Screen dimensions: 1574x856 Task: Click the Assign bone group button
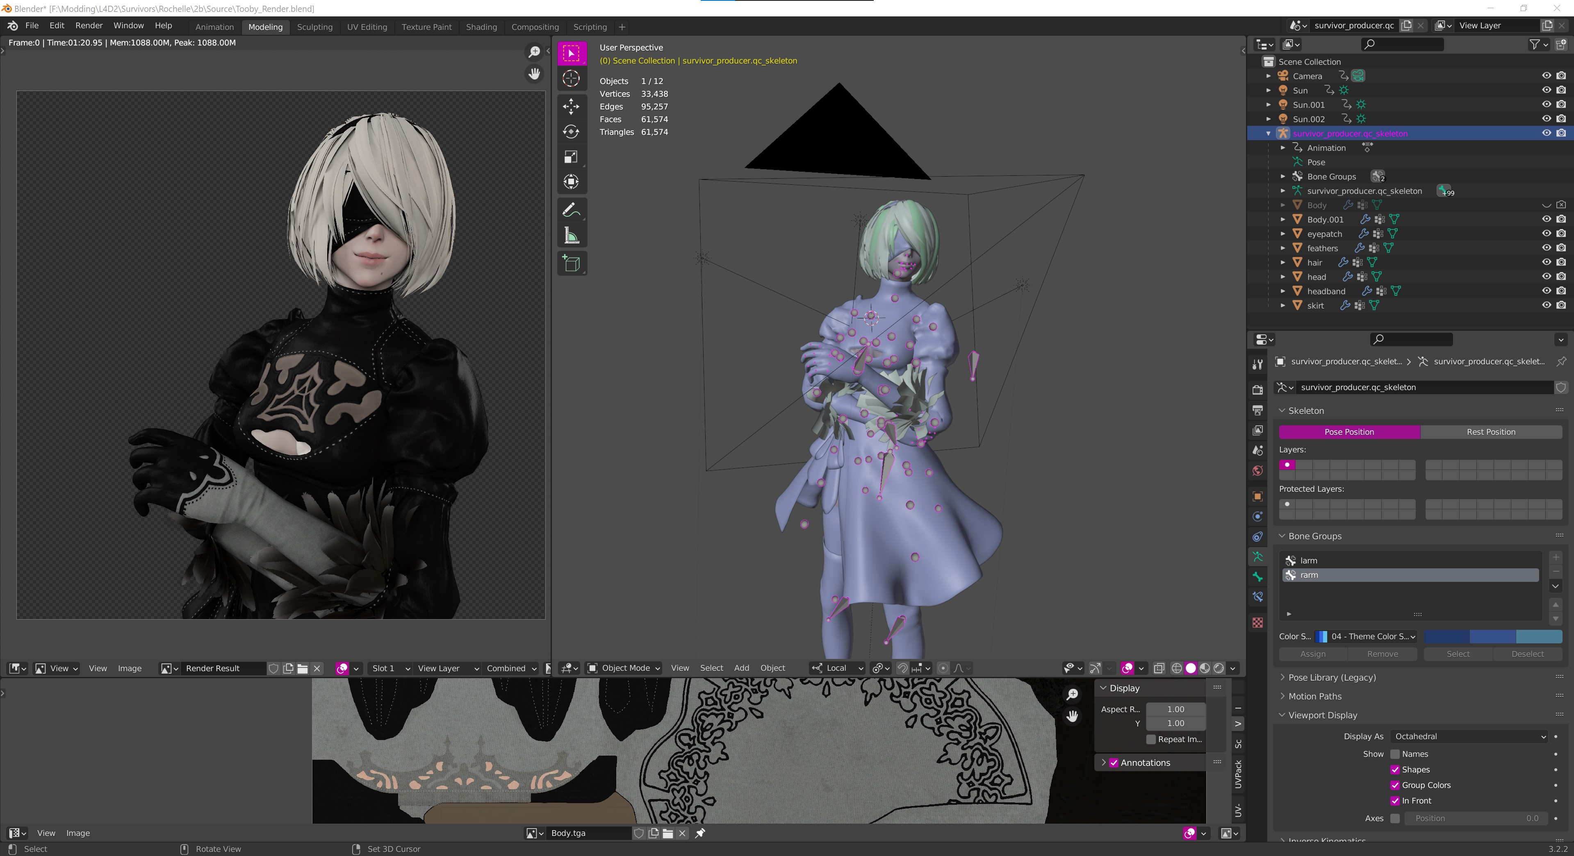pos(1312,654)
